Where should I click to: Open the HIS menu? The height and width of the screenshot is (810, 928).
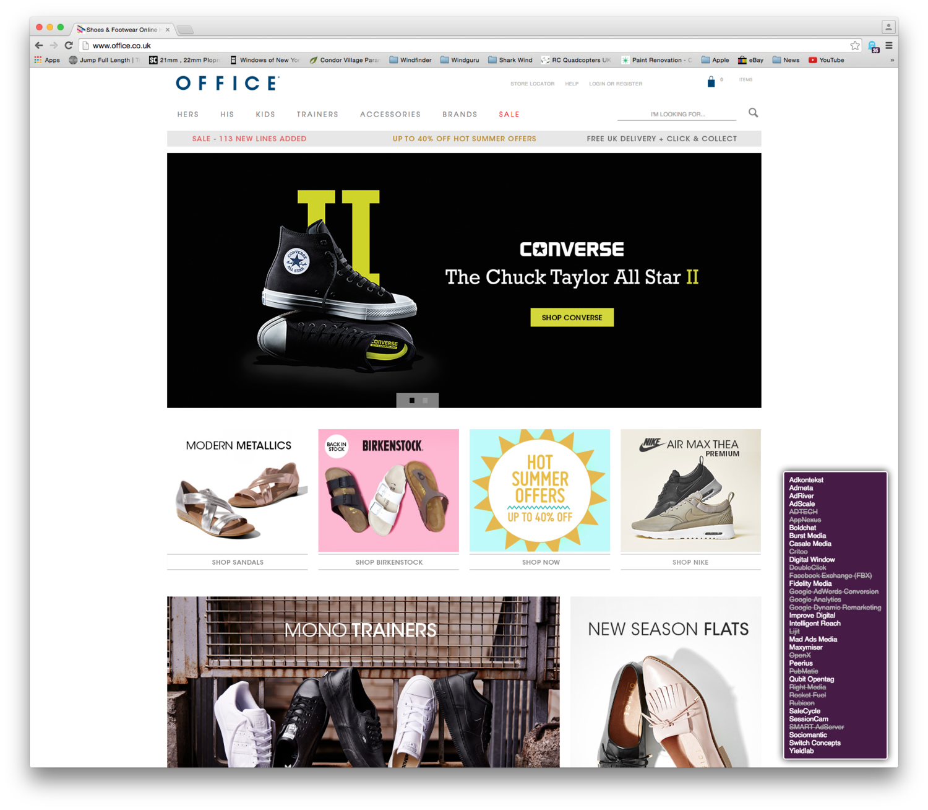227,115
